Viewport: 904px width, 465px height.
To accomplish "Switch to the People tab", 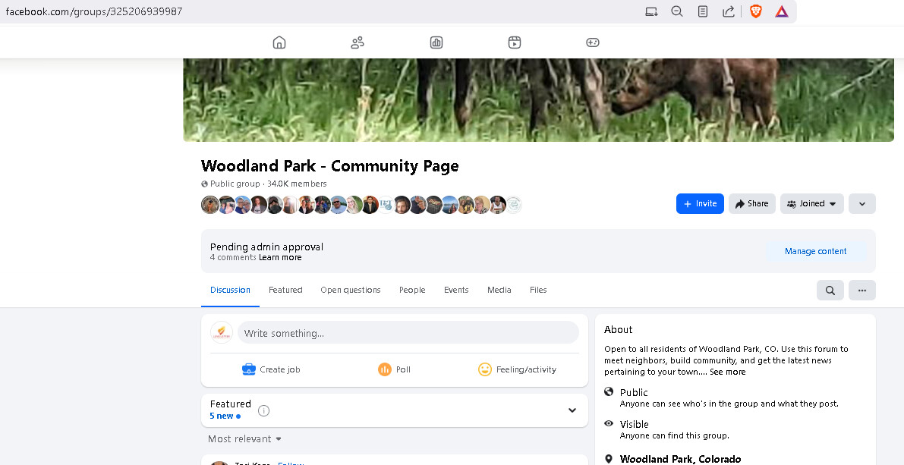I will [412, 290].
